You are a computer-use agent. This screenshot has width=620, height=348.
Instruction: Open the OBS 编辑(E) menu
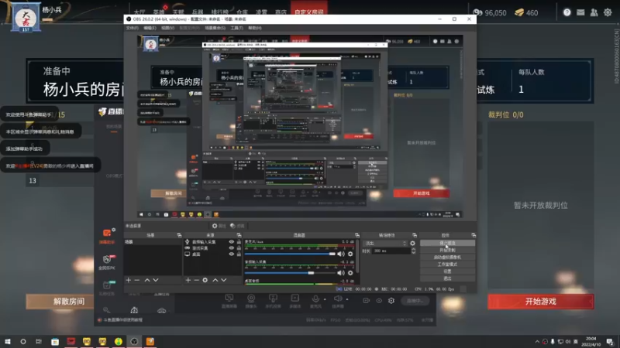click(150, 28)
